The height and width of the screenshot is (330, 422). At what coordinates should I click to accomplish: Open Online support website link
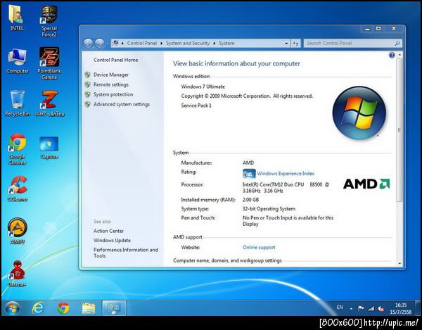[x=259, y=248]
